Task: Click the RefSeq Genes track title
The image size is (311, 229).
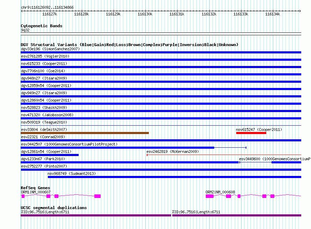Action: coord(36,188)
